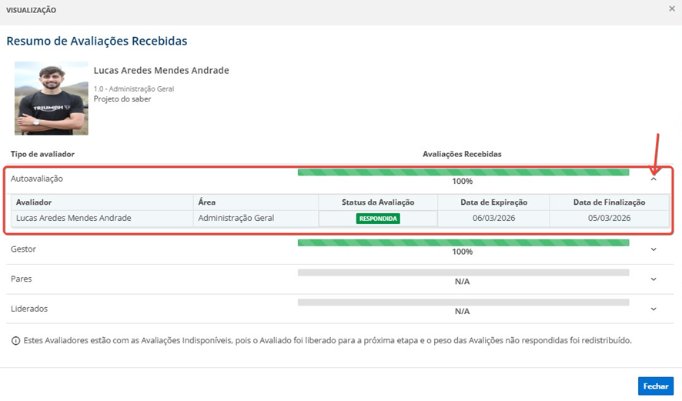Expand the Pares row chevron
Screen dimensions: 682x401
(654, 279)
